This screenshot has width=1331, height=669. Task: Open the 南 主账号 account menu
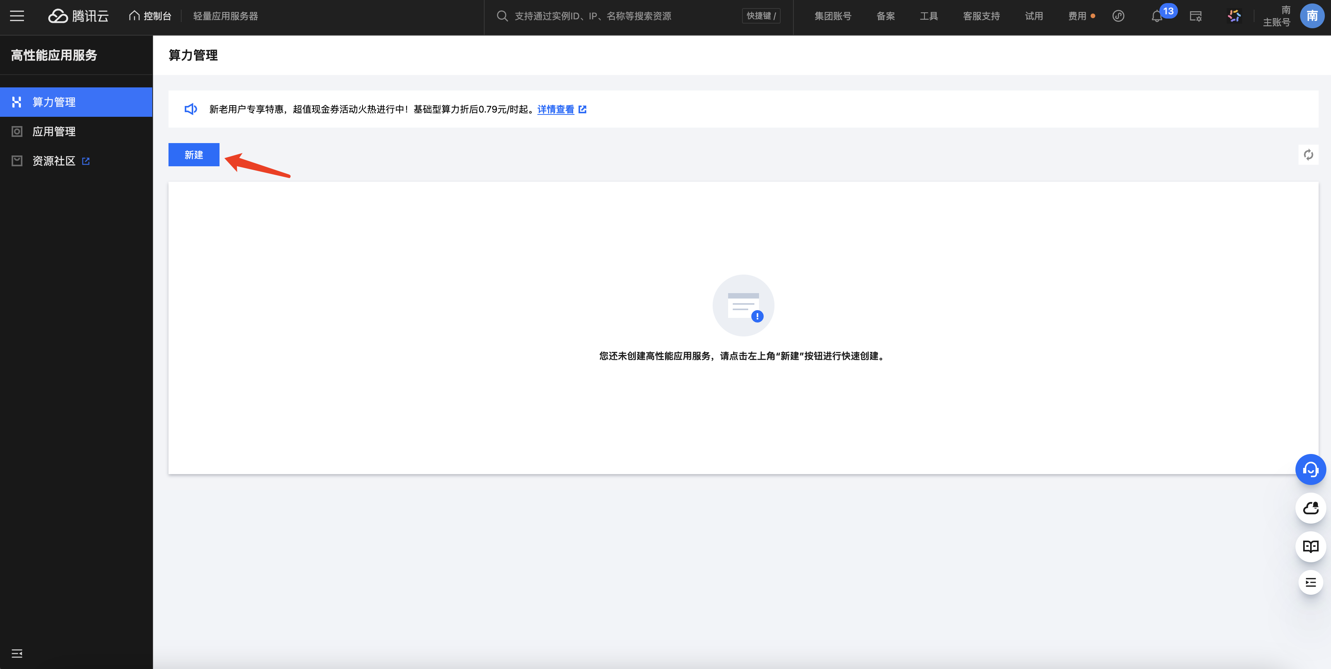point(1277,16)
